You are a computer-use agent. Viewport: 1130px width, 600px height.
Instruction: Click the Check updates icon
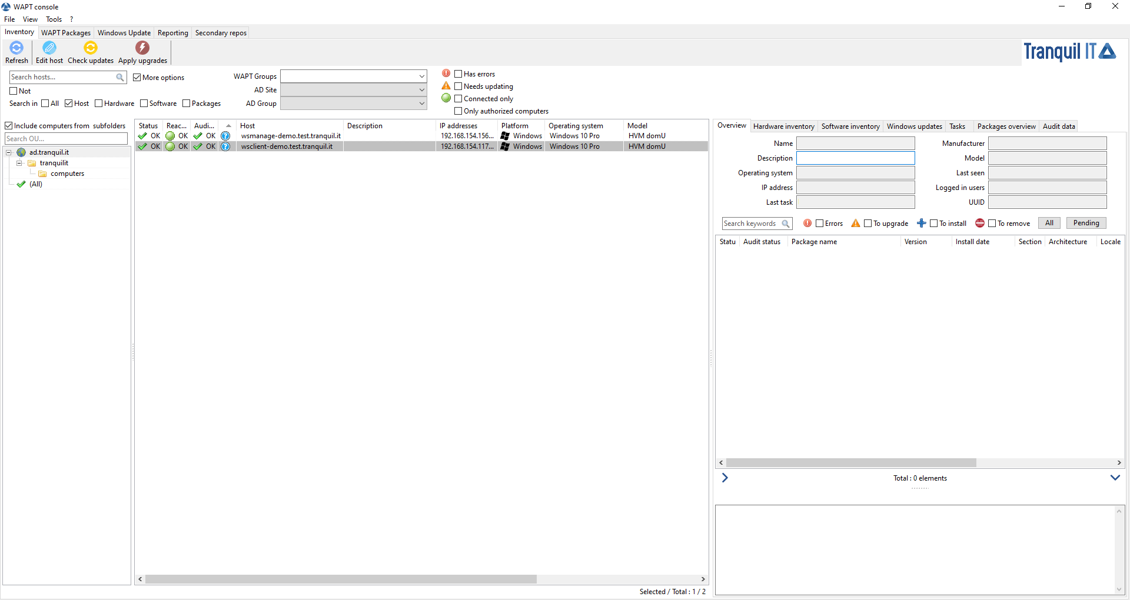pyautogui.click(x=91, y=48)
